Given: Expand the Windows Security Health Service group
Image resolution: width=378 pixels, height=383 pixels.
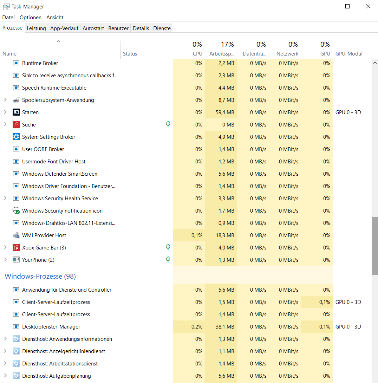Looking at the screenshot, I should coord(5,198).
